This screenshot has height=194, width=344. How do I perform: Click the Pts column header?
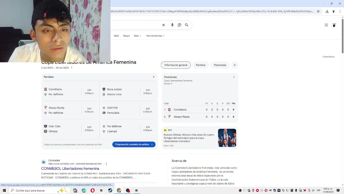point(234,103)
